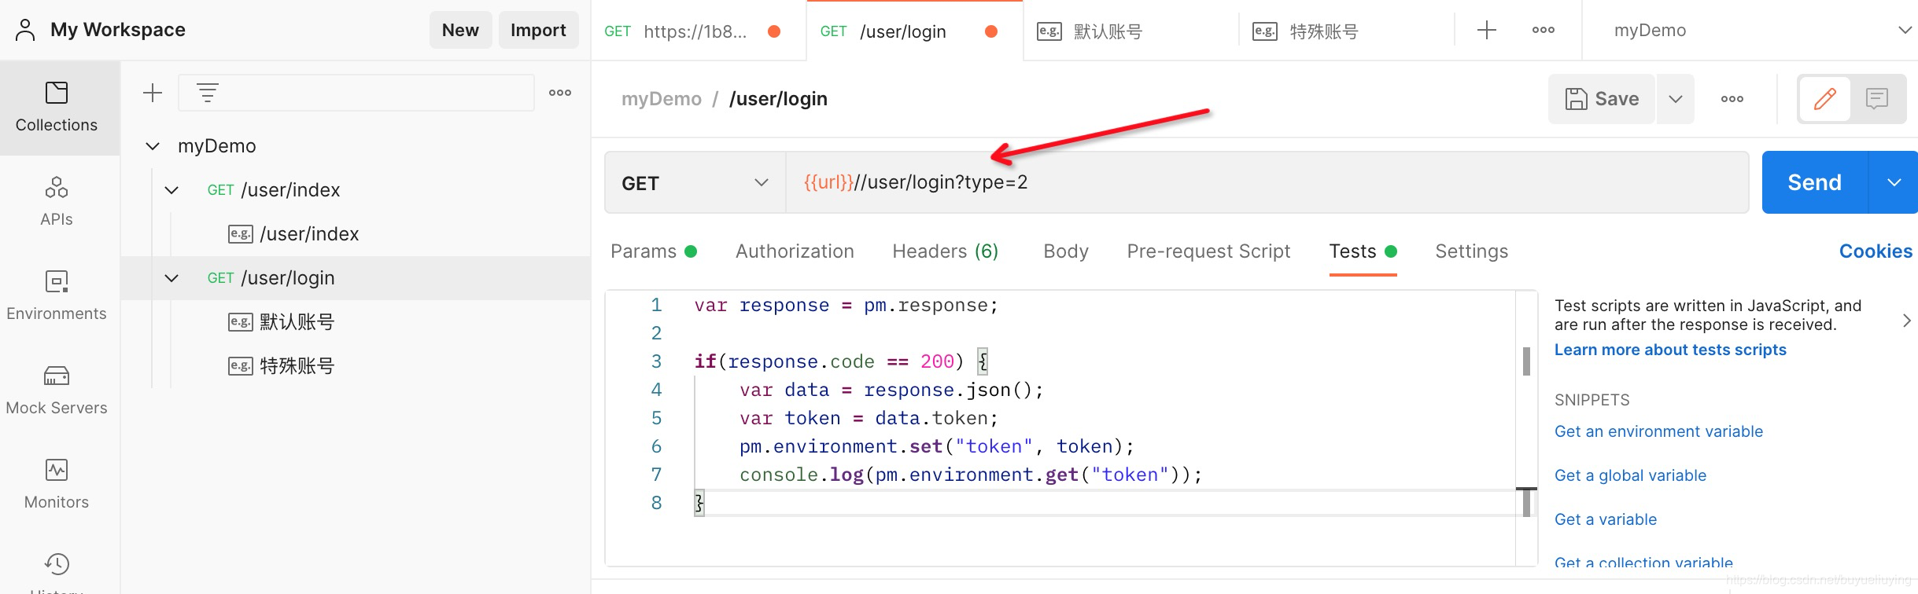Screen dimensions: 1918x594
Task: Collapse the myDemo collection
Action: click(153, 146)
